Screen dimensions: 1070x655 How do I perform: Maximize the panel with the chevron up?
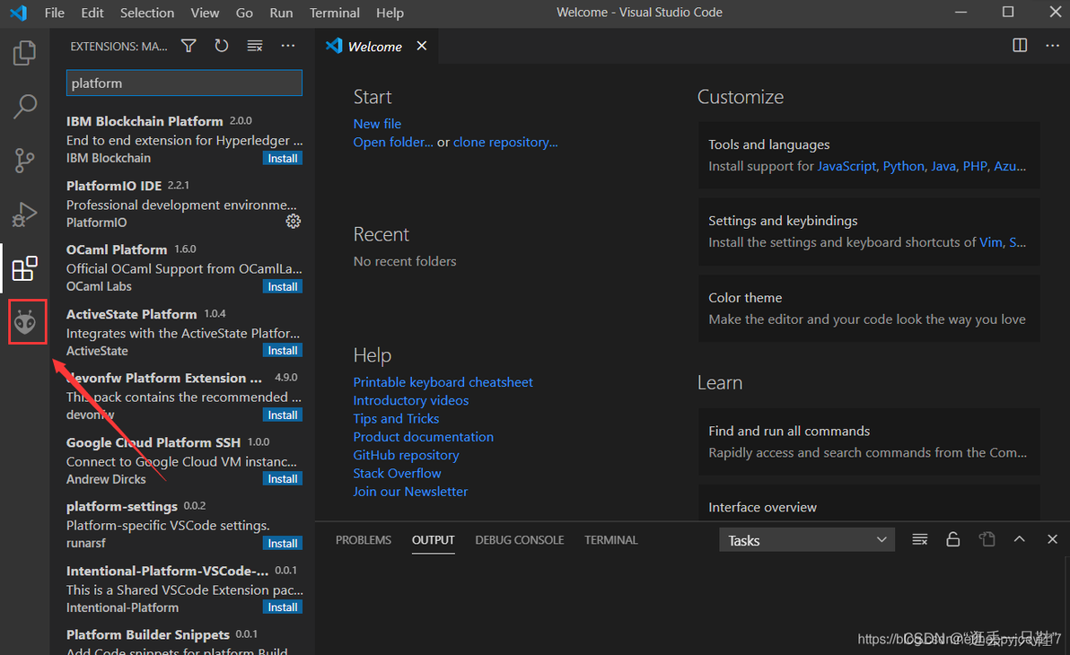coord(1019,539)
